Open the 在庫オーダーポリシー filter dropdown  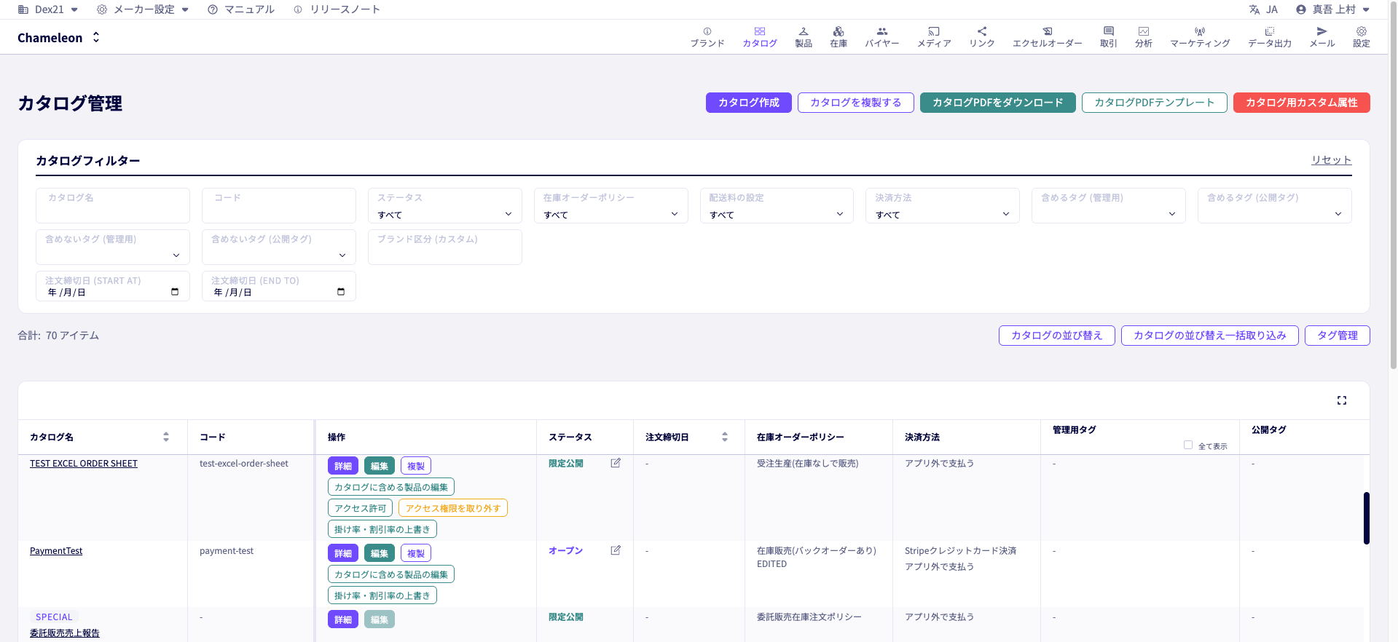pos(611,206)
